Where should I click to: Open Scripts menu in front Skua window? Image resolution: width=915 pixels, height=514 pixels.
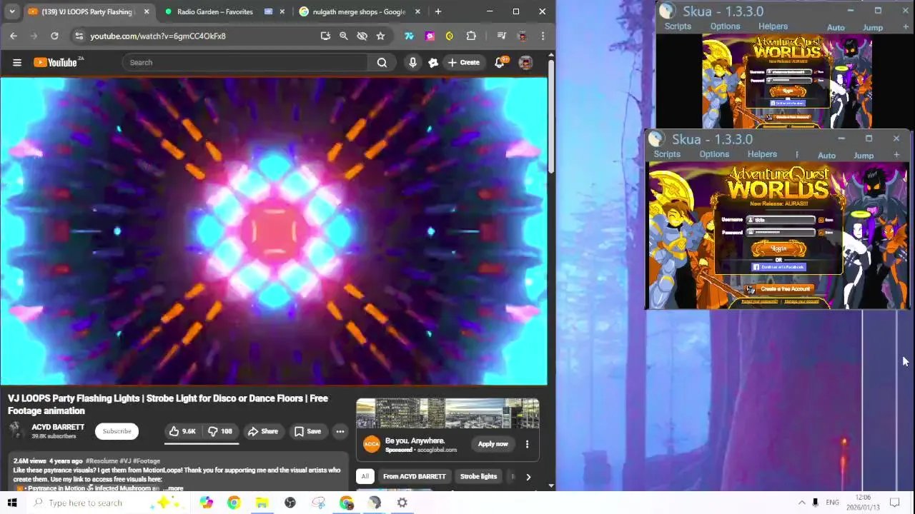point(667,154)
